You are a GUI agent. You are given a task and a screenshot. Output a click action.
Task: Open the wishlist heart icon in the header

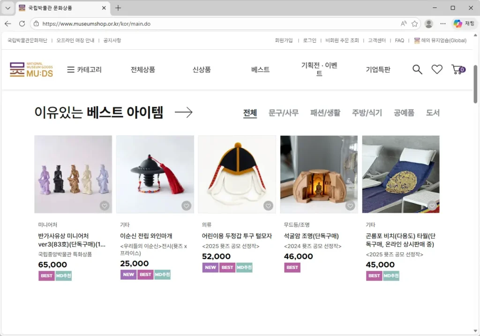437,69
